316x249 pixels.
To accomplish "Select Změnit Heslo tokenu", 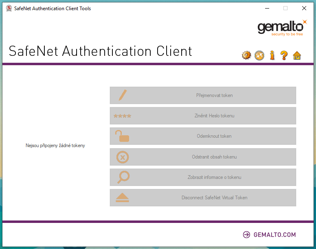I will pos(203,116).
